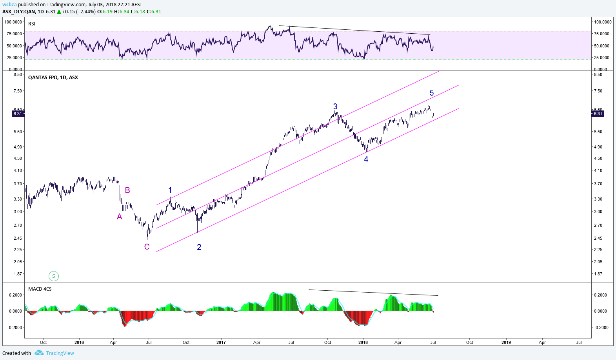Open the wsbza author link

click(10, 5)
